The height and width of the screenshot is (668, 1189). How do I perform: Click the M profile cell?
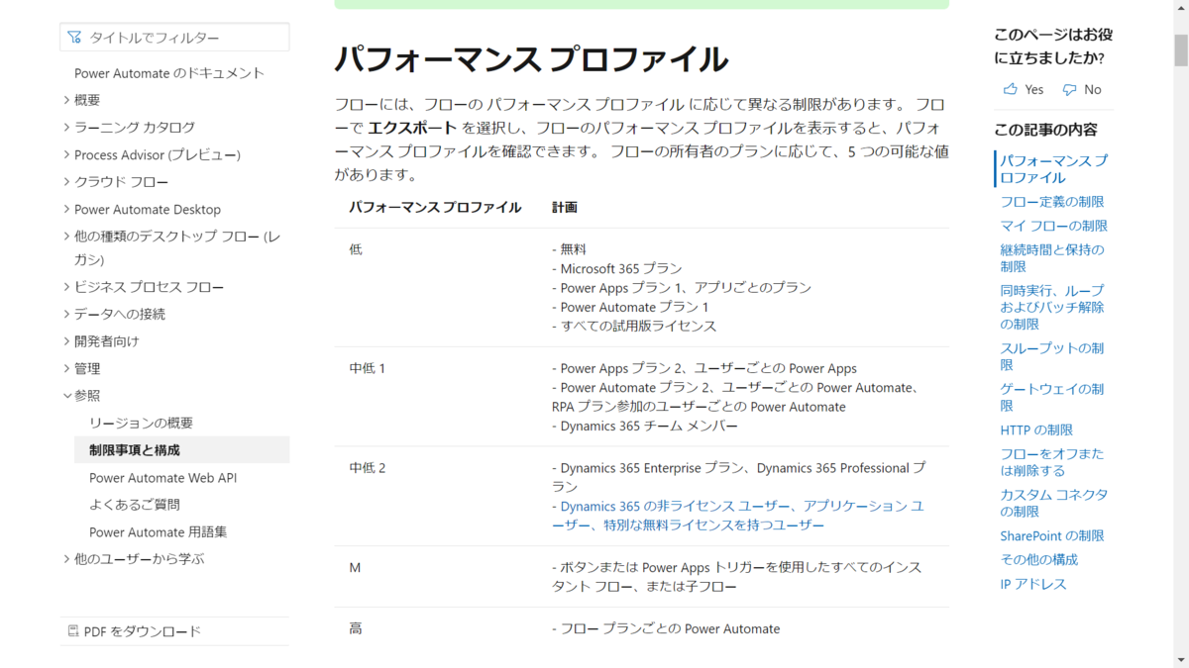tap(355, 568)
